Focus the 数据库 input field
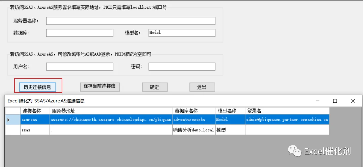363x167 pixels. click(80, 33)
